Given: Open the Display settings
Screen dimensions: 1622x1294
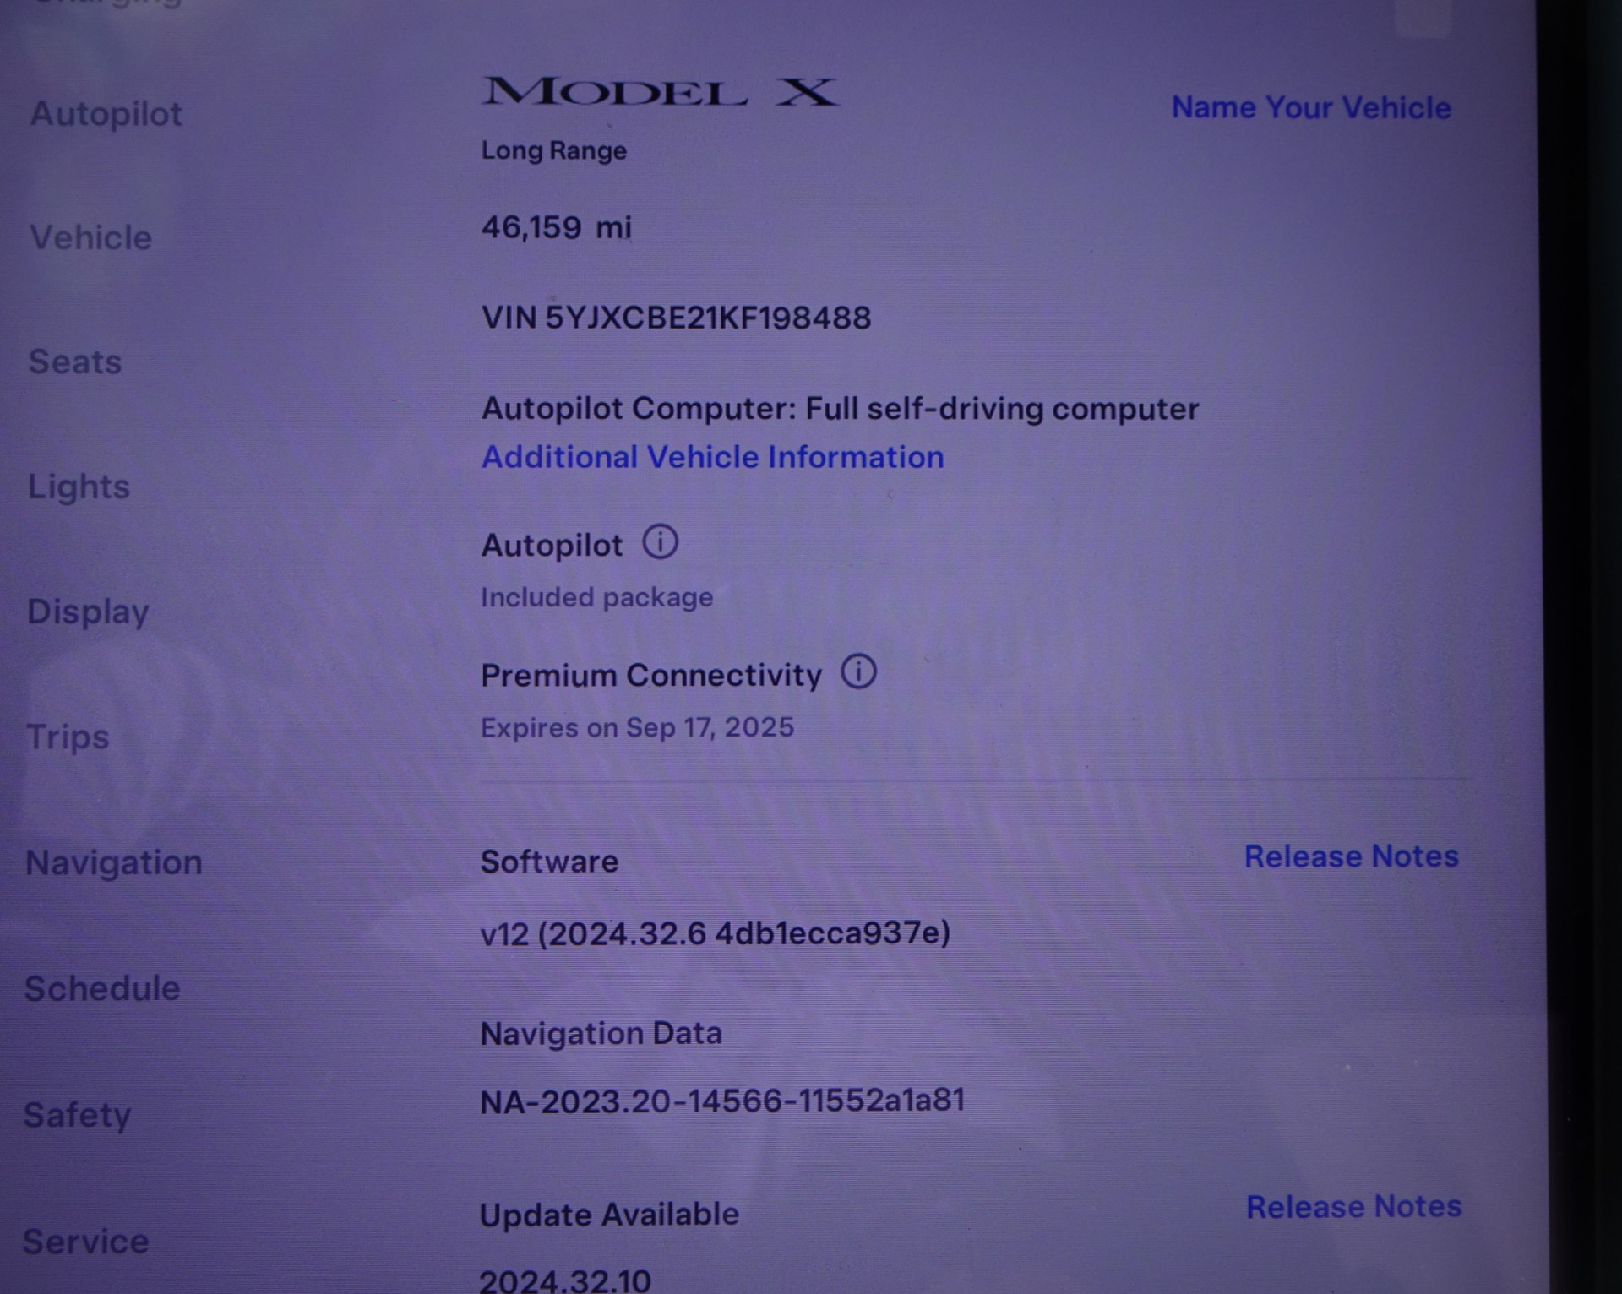Looking at the screenshot, I should (88, 612).
